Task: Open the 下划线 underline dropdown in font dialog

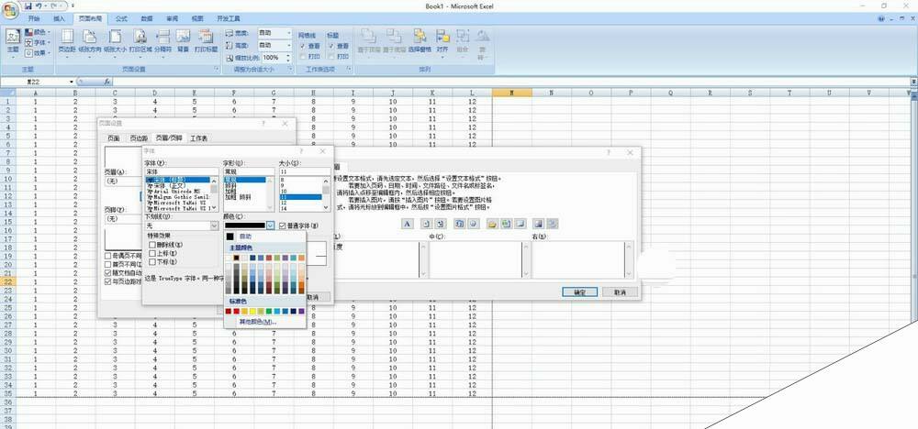Action: point(214,225)
